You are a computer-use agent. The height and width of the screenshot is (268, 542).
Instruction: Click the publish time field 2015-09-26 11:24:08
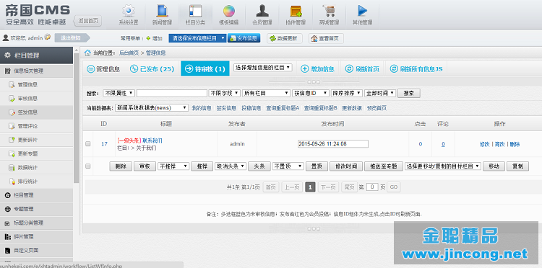point(333,143)
